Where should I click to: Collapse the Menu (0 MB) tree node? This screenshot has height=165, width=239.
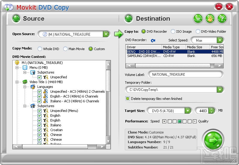[17, 67]
